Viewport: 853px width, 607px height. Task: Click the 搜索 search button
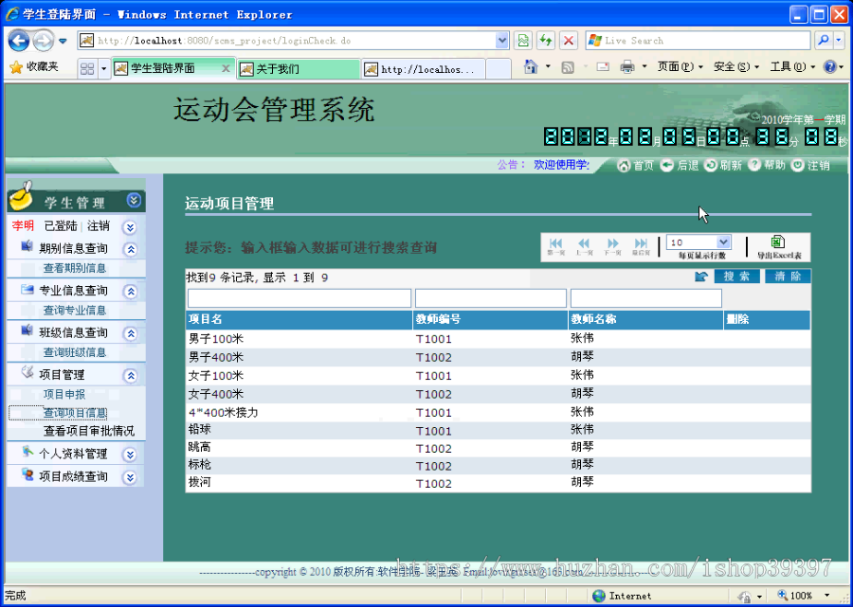pyautogui.click(x=736, y=277)
